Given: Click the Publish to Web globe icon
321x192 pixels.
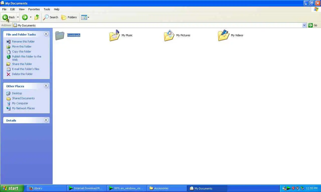Looking at the screenshot, I should [9, 57].
